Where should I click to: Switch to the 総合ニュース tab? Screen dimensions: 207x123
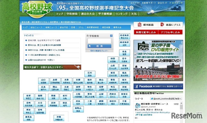[37, 27]
